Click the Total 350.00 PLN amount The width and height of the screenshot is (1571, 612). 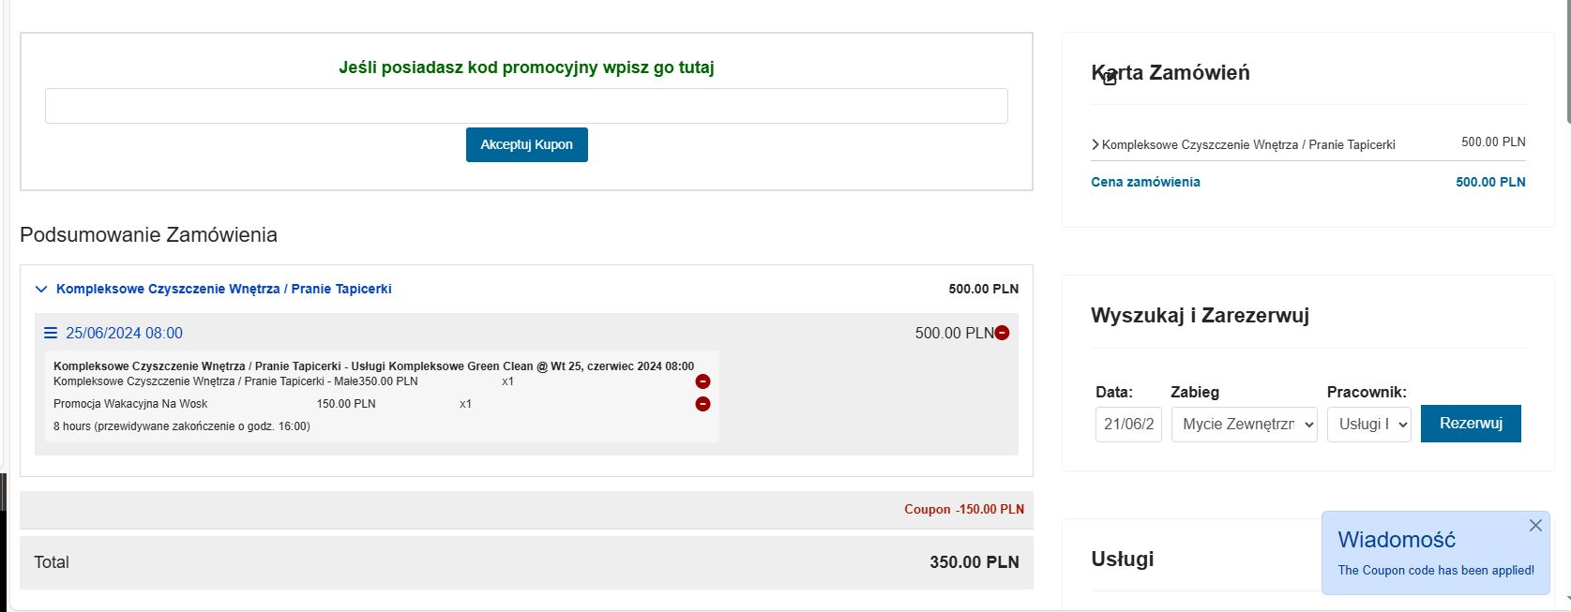point(974,562)
